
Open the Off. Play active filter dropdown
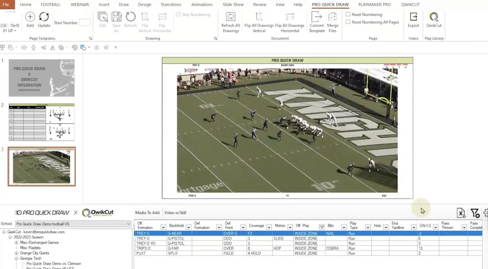point(322,227)
